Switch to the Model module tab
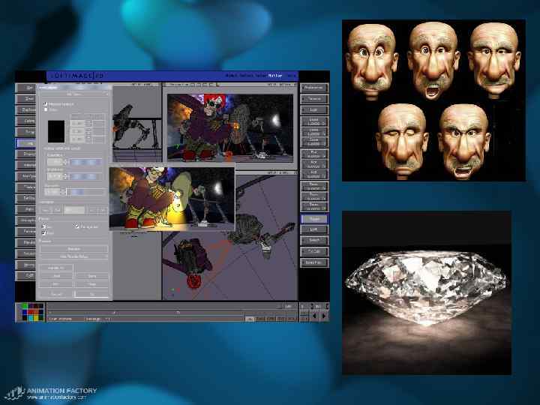The width and height of the screenshot is (540, 405). [232, 76]
